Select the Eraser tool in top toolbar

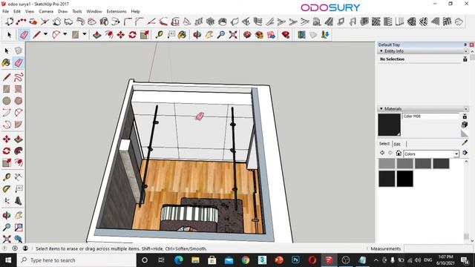tap(24, 35)
